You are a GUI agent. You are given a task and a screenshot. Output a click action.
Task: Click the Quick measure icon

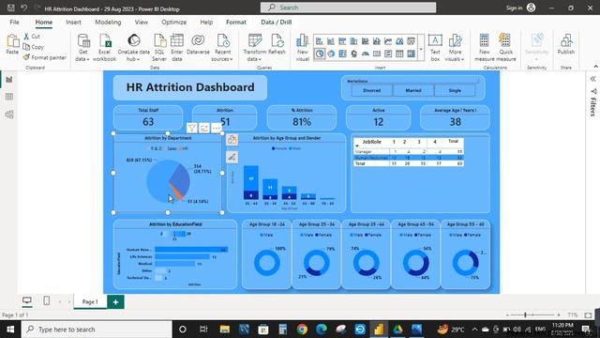tap(506, 47)
